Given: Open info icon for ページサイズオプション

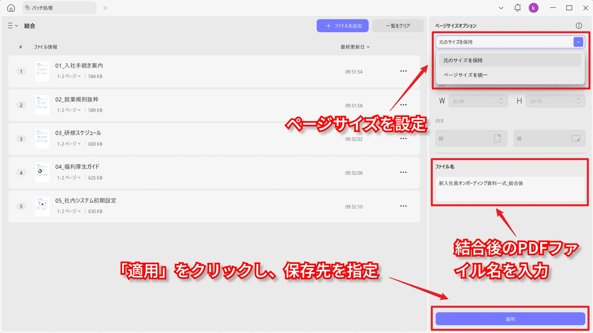Looking at the screenshot, I should click(x=579, y=26).
